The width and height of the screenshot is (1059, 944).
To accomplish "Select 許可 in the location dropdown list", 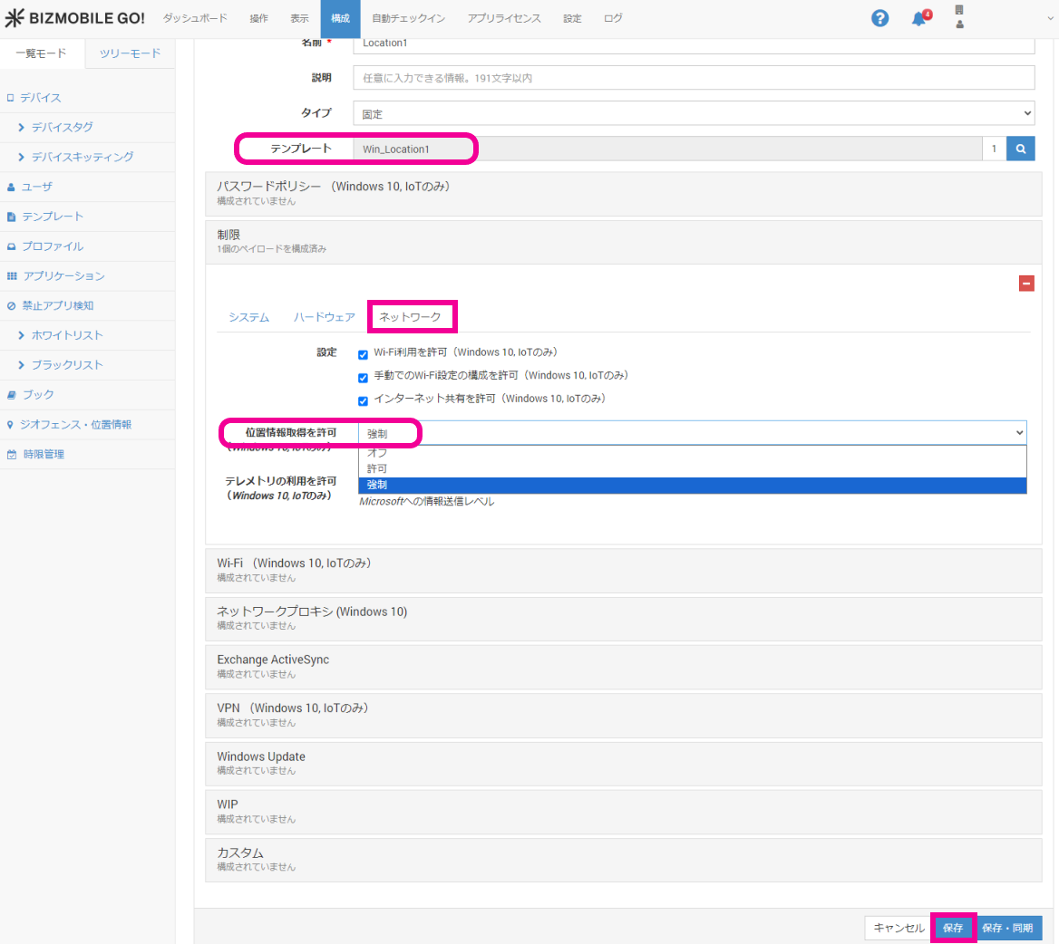I will 377,468.
